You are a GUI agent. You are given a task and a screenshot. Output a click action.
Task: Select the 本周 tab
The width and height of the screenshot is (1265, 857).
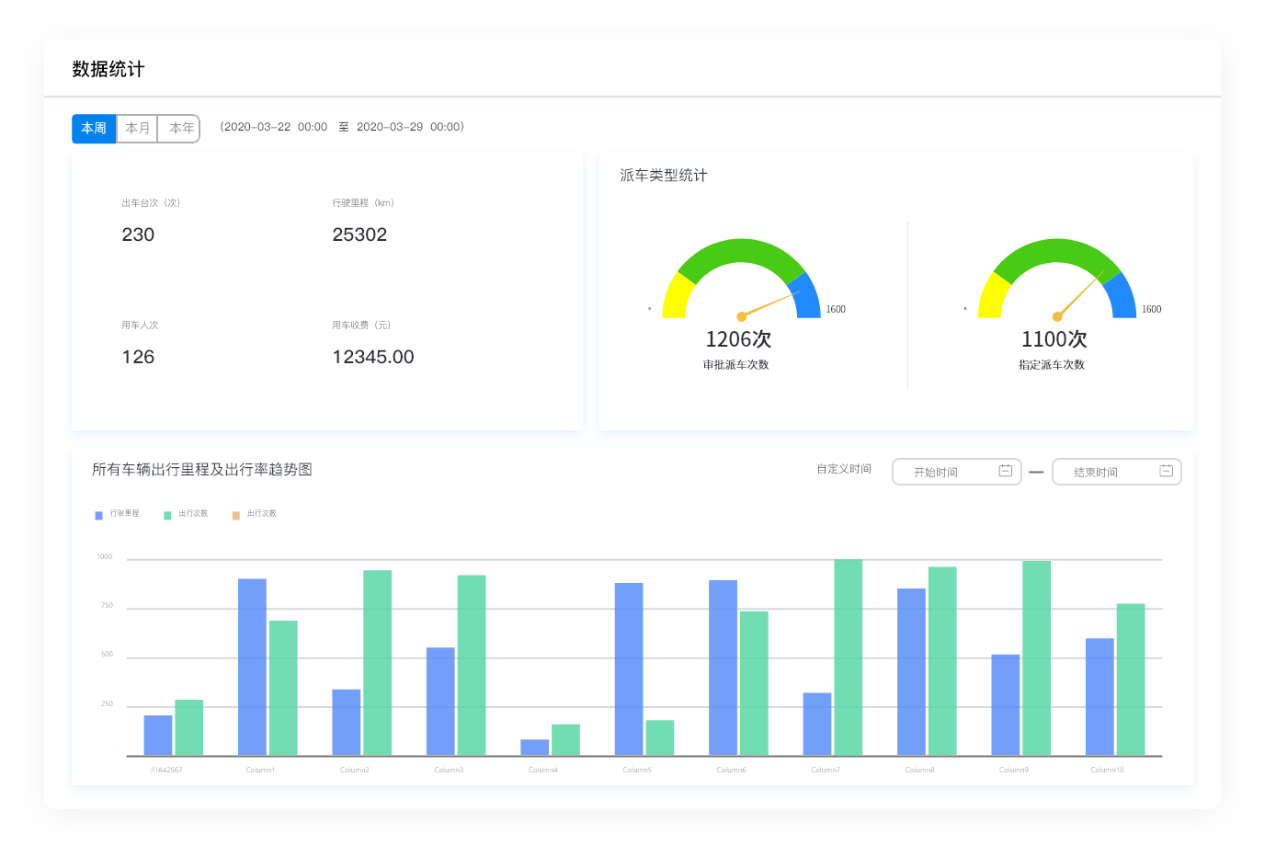click(x=94, y=129)
